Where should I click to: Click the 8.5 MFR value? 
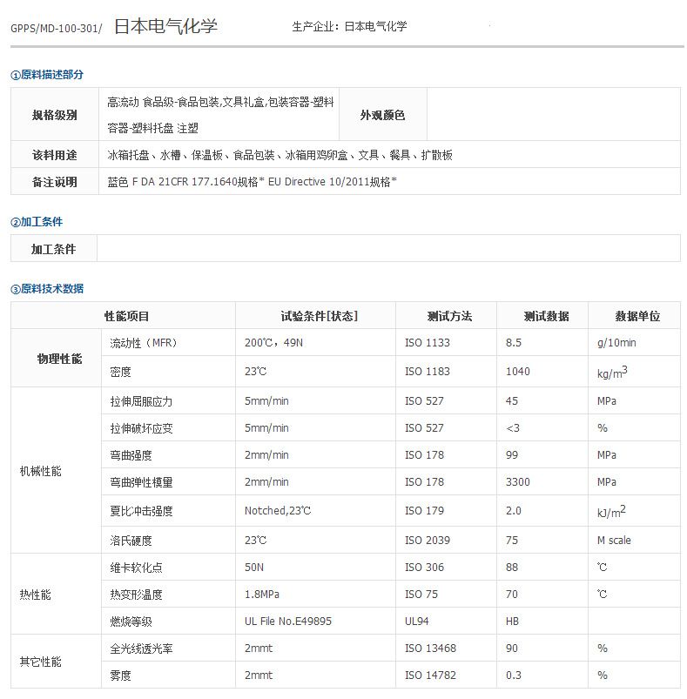[x=514, y=343]
